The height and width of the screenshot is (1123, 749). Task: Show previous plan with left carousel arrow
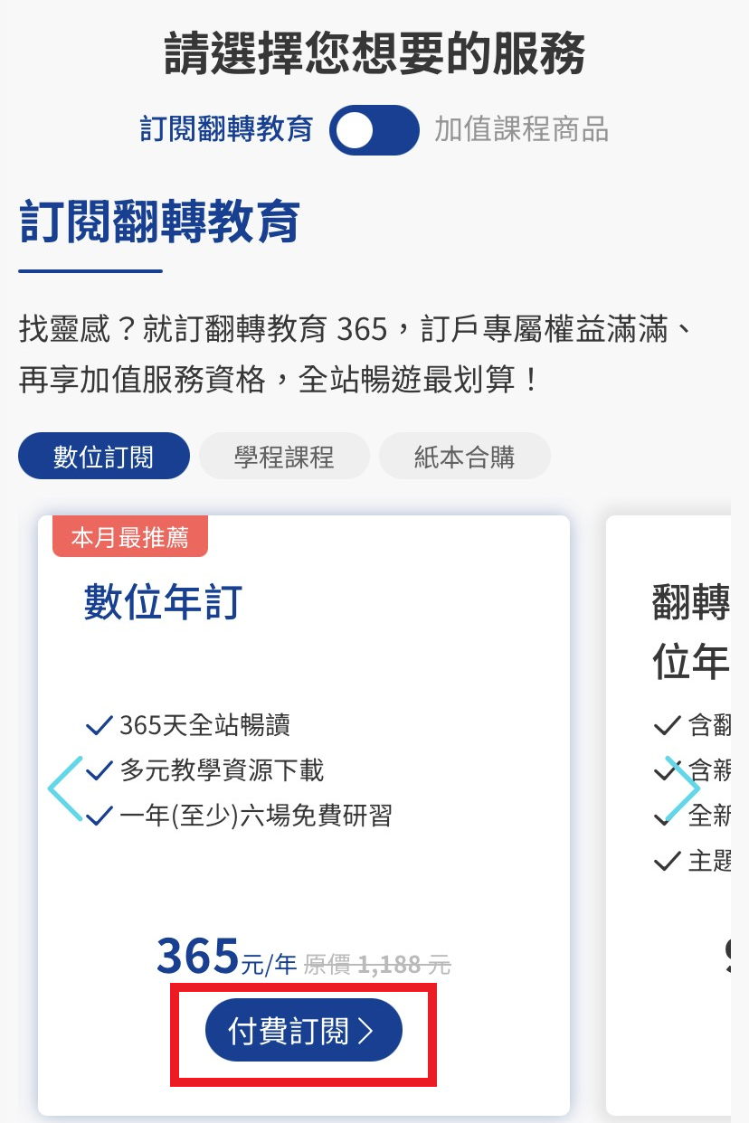tap(65, 788)
